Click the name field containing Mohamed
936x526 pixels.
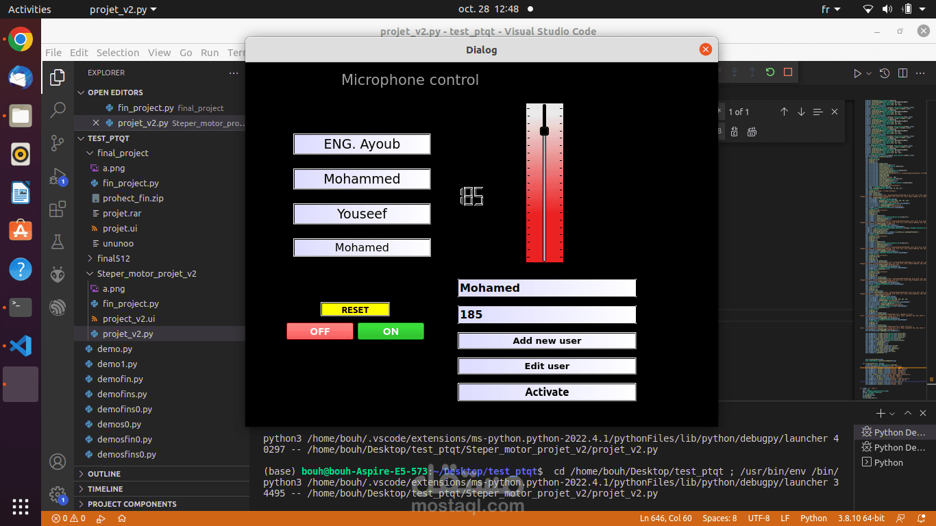[x=547, y=288]
